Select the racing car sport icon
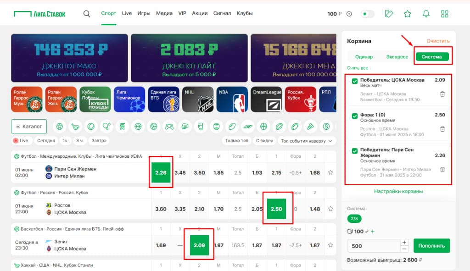This screenshot has height=271, width=470. pyautogui.click(x=248, y=127)
